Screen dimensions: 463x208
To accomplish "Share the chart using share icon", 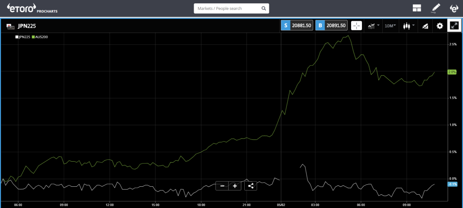I will click(250, 186).
